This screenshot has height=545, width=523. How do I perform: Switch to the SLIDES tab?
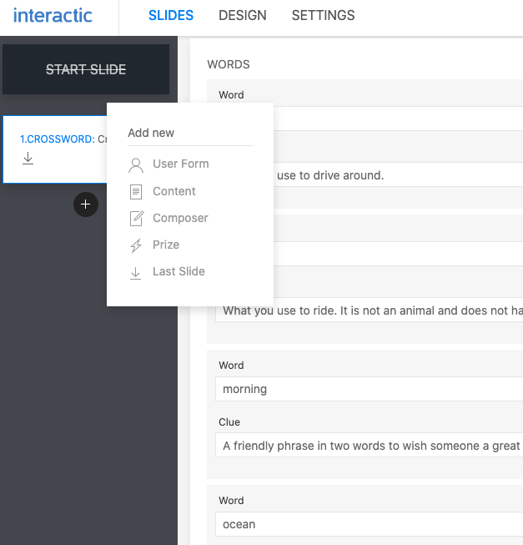[x=170, y=16]
